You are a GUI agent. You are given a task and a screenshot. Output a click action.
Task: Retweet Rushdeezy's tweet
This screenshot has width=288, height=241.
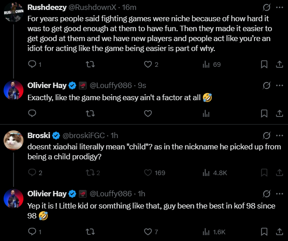click(x=90, y=65)
